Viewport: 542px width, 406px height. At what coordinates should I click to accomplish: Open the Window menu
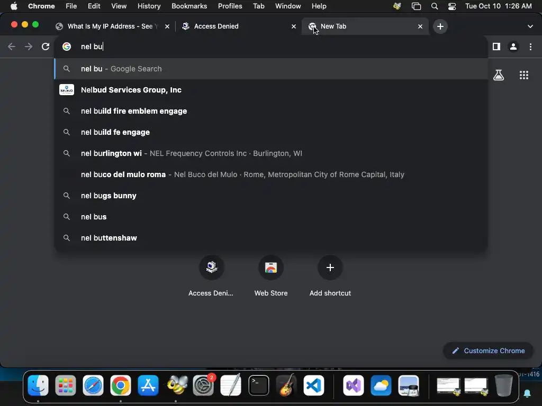[x=288, y=6]
